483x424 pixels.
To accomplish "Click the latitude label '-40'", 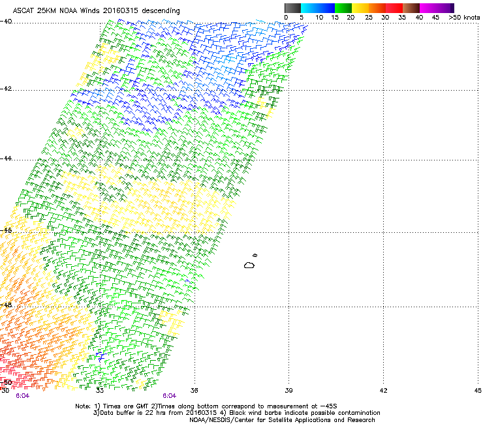I will [x=6, y=22].
